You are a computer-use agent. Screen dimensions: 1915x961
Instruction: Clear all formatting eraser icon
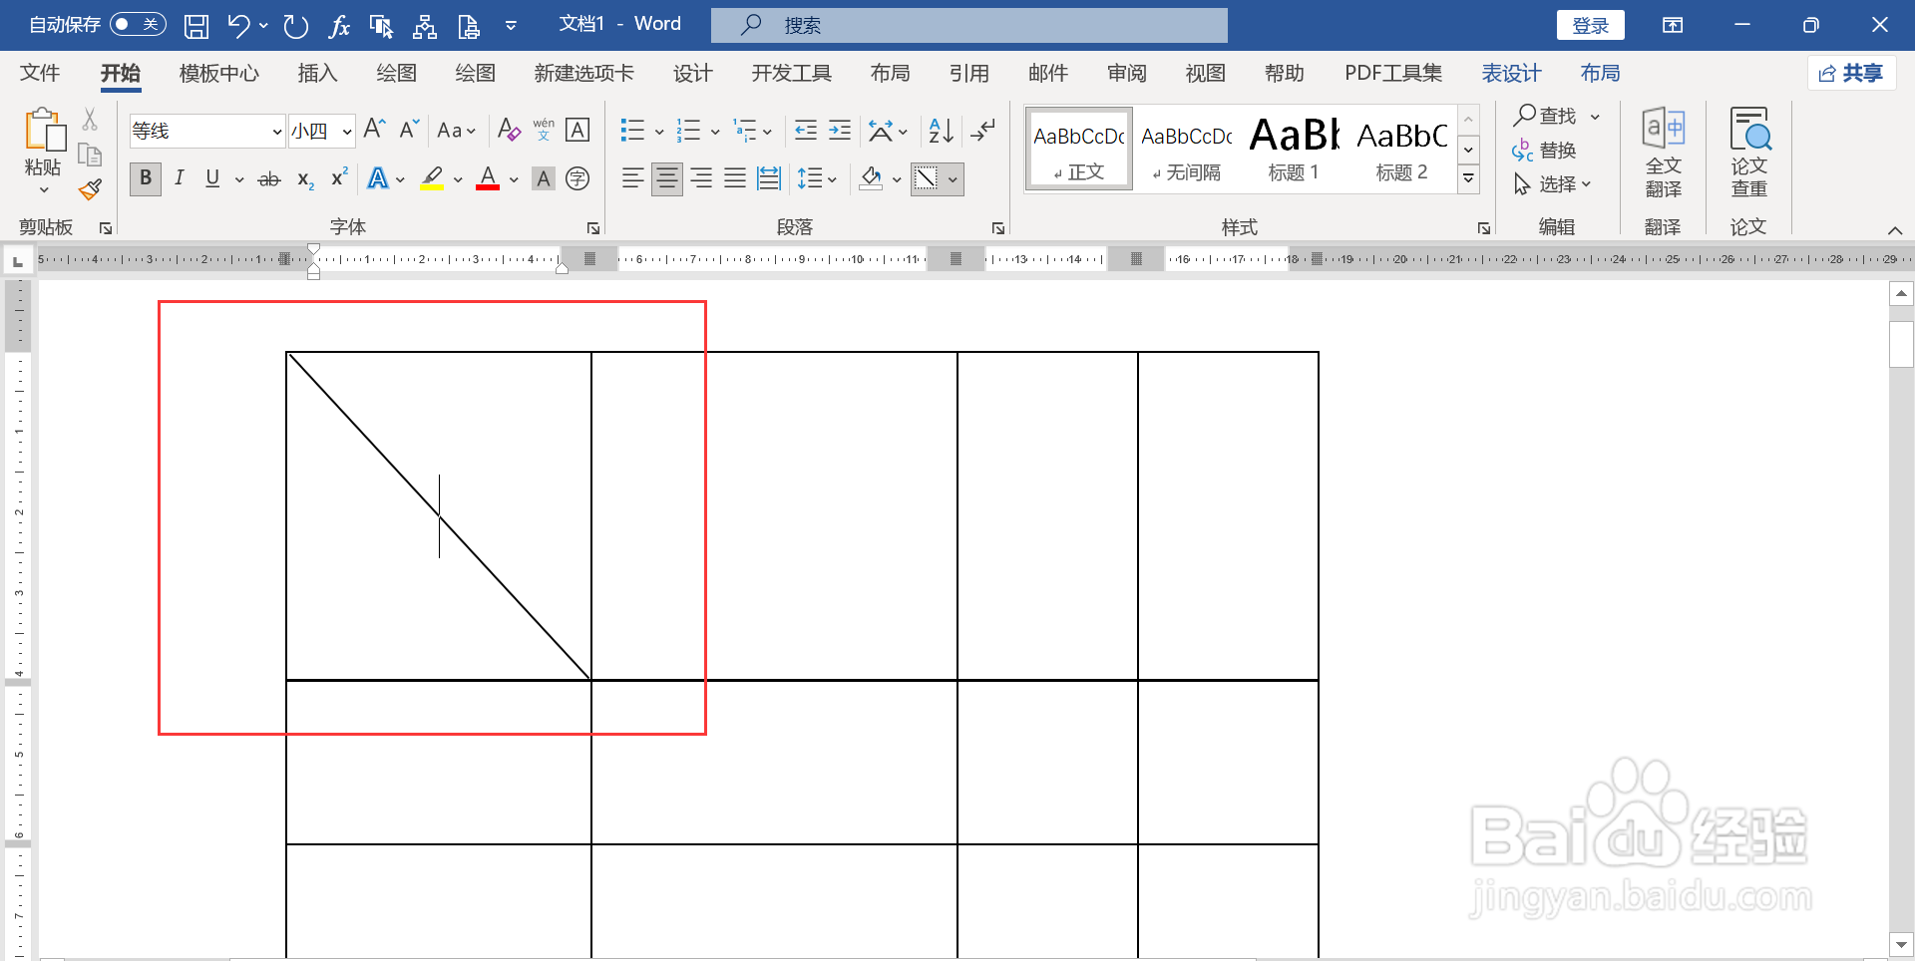click(509, 130)
